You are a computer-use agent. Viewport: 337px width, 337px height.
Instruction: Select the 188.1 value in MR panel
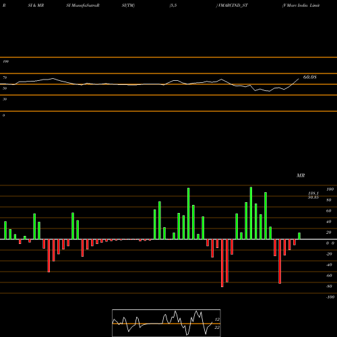[x=313, y=193]
